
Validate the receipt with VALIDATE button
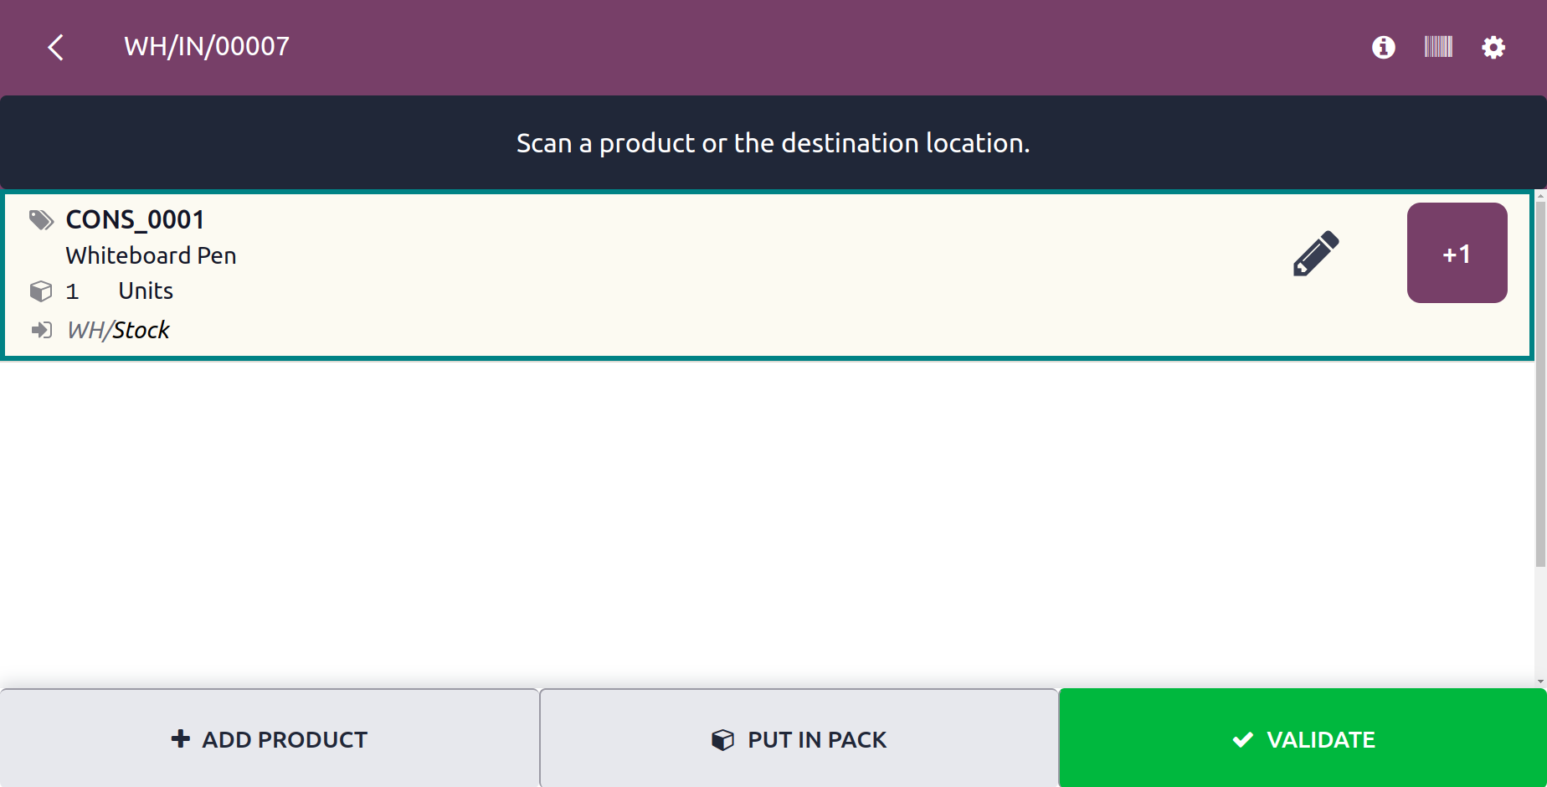pos(1303,738)
